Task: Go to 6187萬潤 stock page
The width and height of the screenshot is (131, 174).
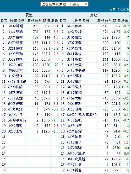Action: point(74,93)
